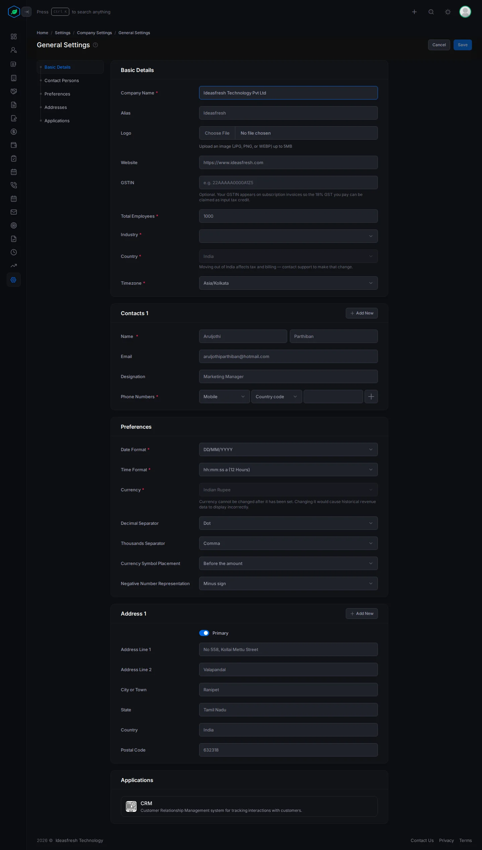Click the Cancel button

pyautogui.click(x=439, y=45)
